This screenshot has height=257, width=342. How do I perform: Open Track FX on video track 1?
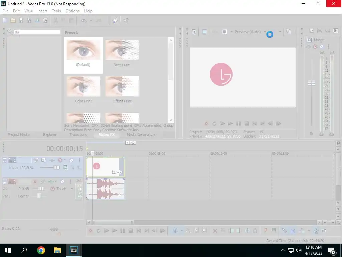pos(52,160)
